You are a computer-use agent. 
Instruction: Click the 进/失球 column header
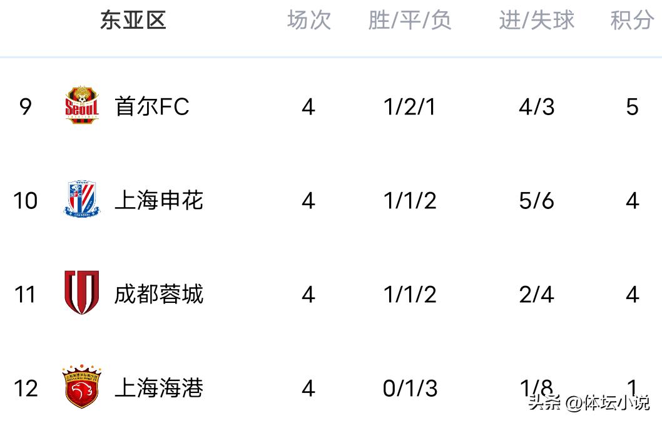point(536,21)
